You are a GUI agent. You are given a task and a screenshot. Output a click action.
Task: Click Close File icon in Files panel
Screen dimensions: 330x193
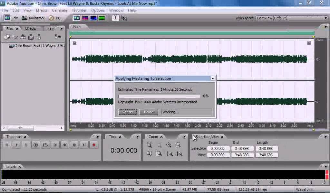point(15,37)
